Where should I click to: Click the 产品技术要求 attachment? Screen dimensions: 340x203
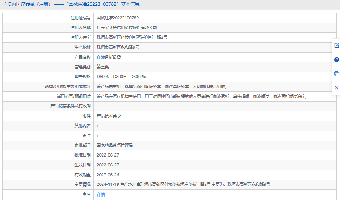109,116
